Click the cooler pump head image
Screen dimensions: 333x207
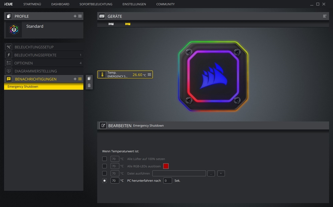tap(213, 76)
